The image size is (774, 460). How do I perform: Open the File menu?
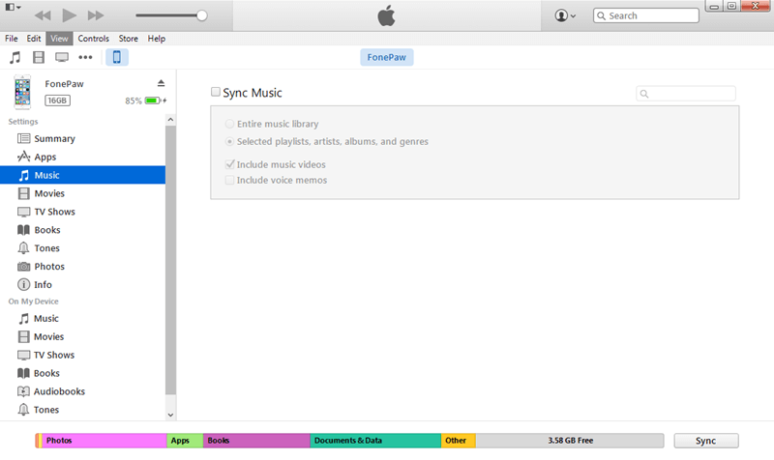(12, 39)
